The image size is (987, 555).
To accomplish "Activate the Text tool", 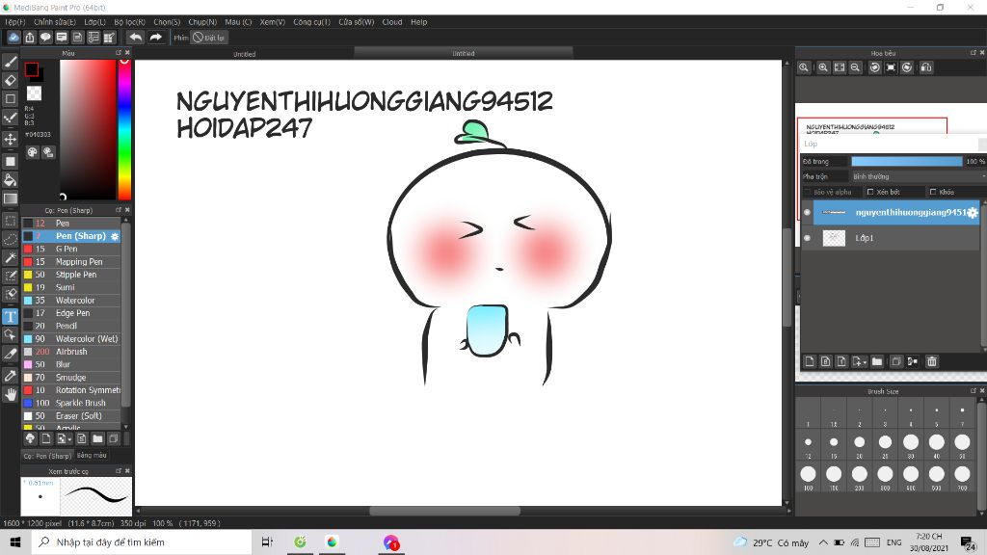I will click(x=10, y=316).
